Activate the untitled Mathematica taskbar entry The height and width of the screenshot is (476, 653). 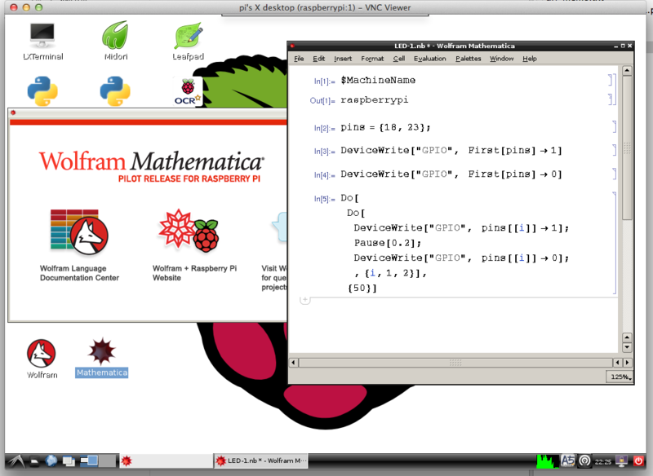pyautogui.click(x=166, y=461)
